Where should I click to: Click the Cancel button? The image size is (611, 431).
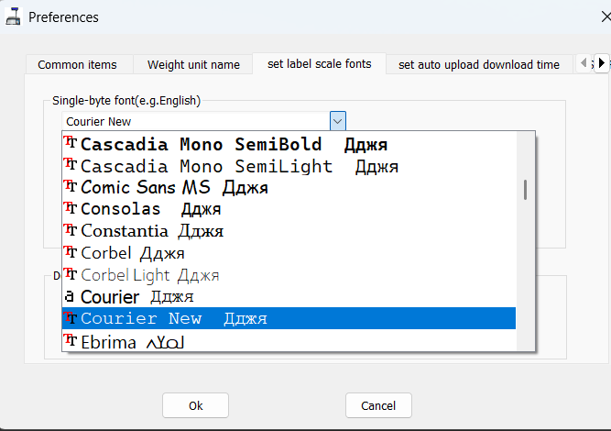click(378, 405)
